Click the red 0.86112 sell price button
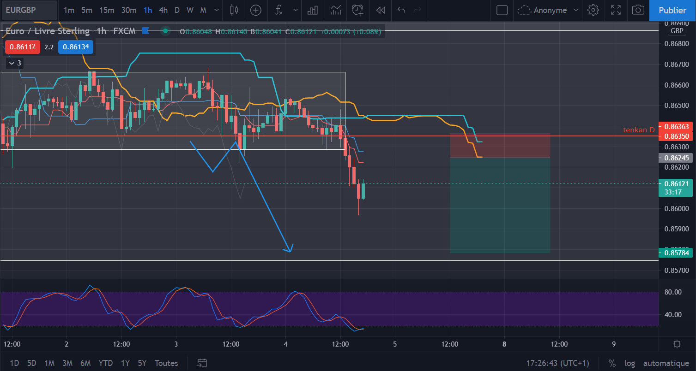This screenshot has width=696, height=371. [x=23, y=47]
